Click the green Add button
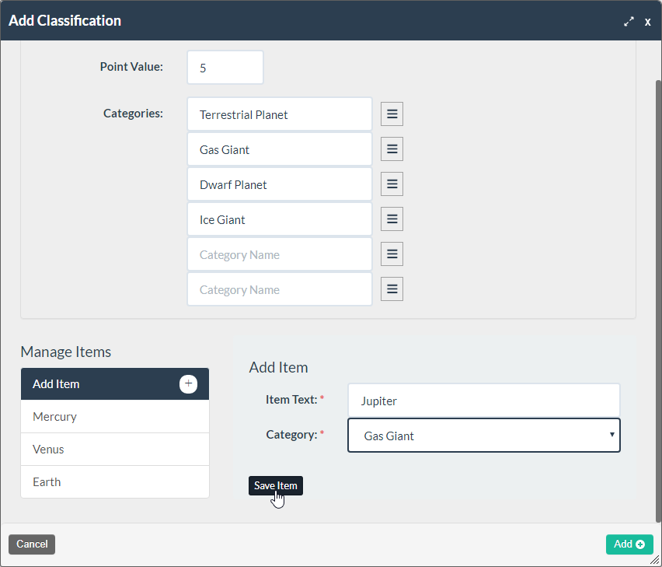662x567 pixels. click(629, 544)
